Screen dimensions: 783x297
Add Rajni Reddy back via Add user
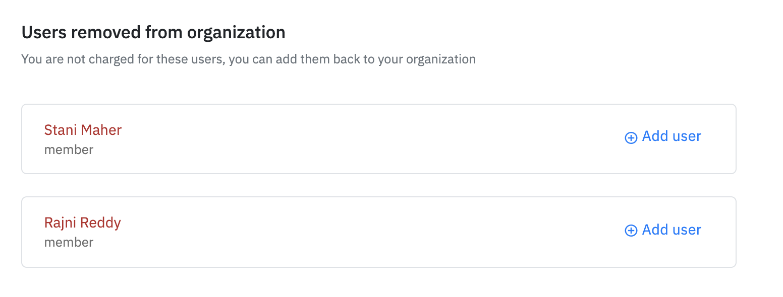pyautogui.click(x=663, y=230)
